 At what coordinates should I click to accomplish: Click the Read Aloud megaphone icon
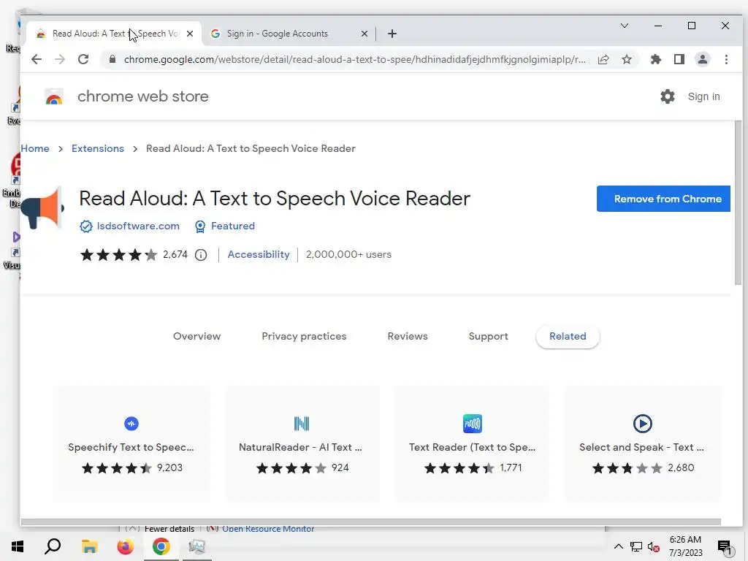coord(42,208)
